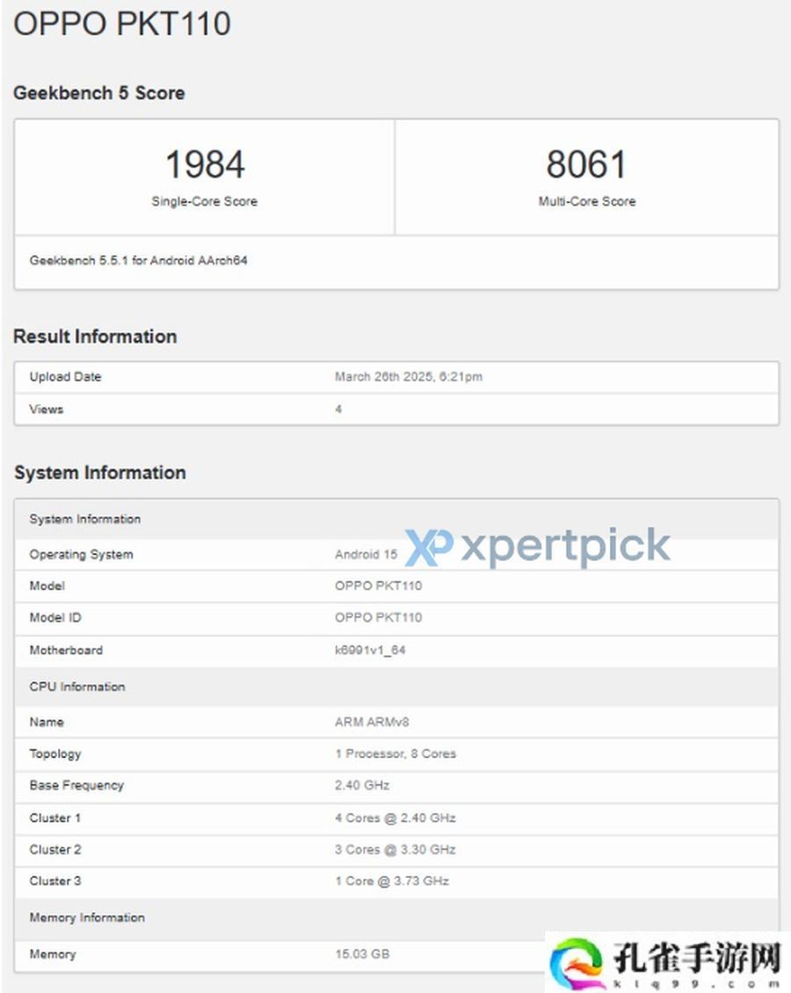Click the 1984 single-core score value
The image size is (791, 993).
(205, 164)
